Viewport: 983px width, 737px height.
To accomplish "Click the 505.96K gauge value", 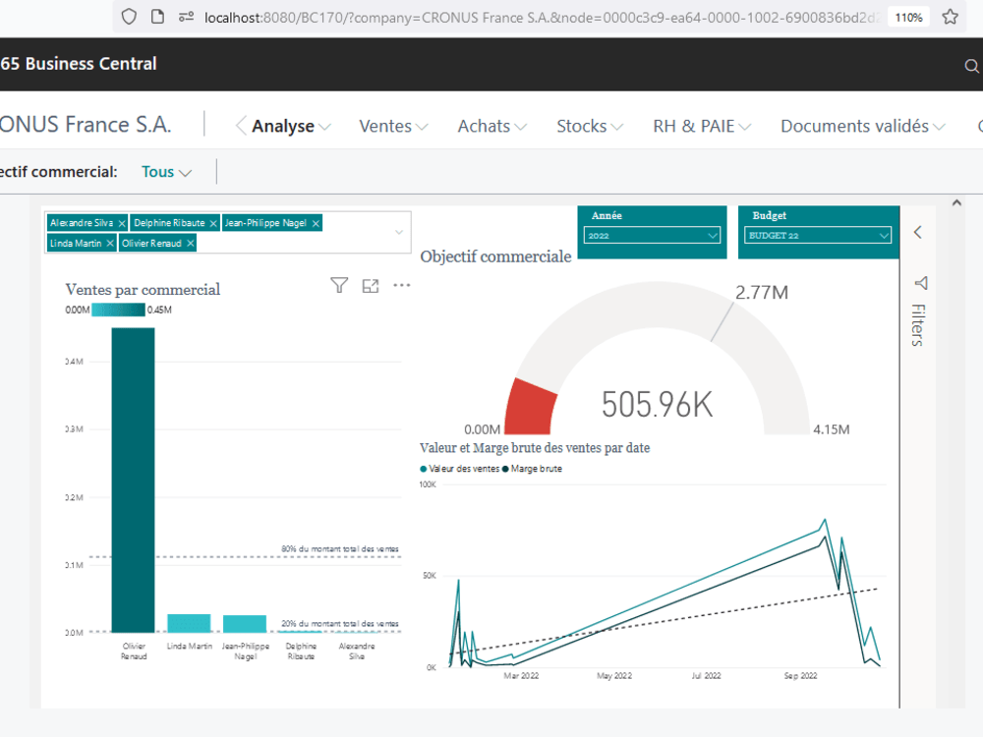I will point(657,404).
